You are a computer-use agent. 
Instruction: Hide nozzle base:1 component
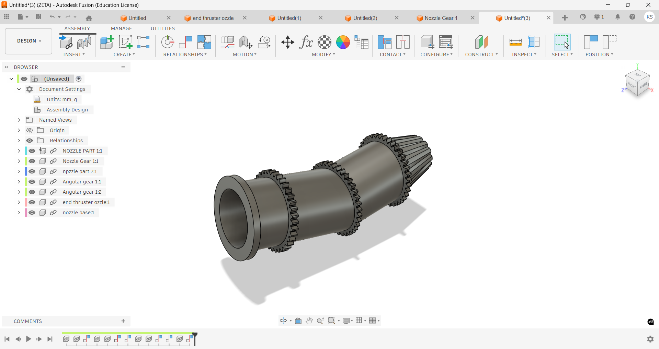coord(32,213)
